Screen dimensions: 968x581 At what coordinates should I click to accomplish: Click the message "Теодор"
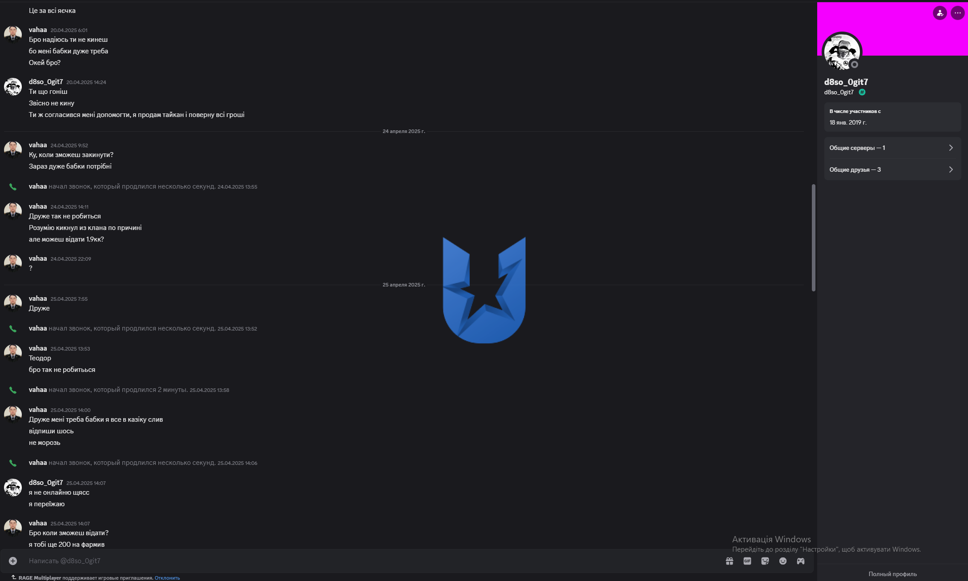tap(40, 358)
